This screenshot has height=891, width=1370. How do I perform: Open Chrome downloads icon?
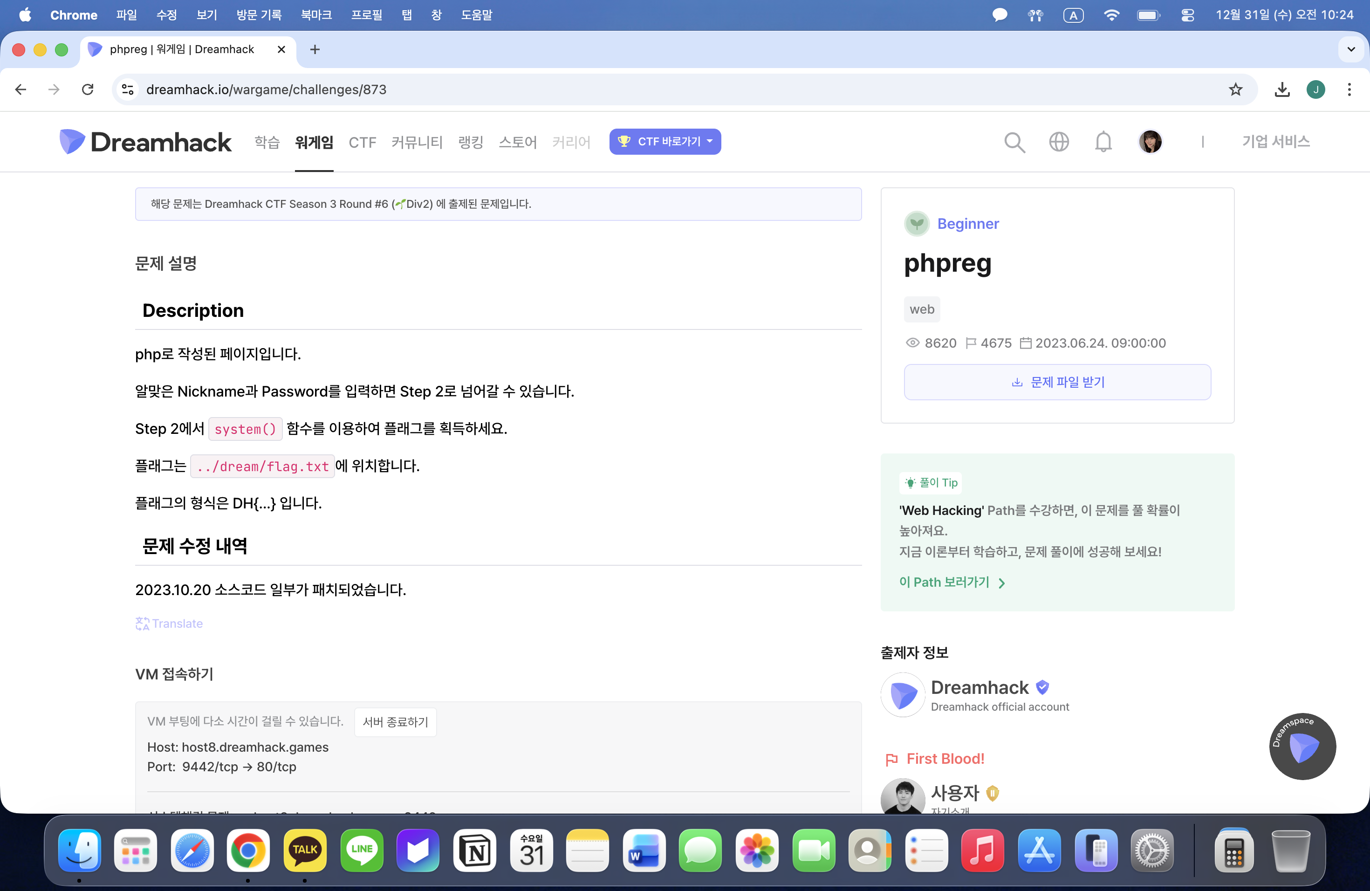1282,90
